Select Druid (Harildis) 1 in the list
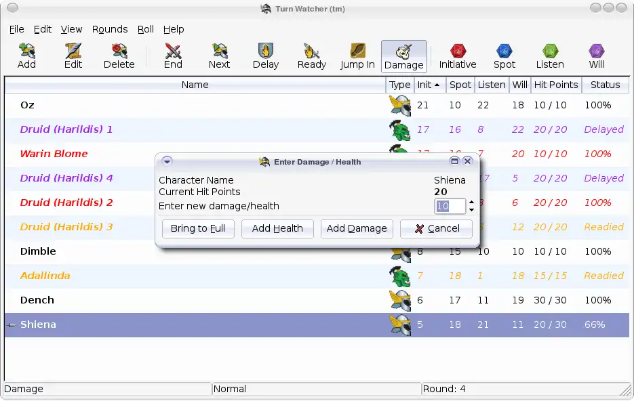The height and width of the screenshot is (401, 634). click(66, 129)
